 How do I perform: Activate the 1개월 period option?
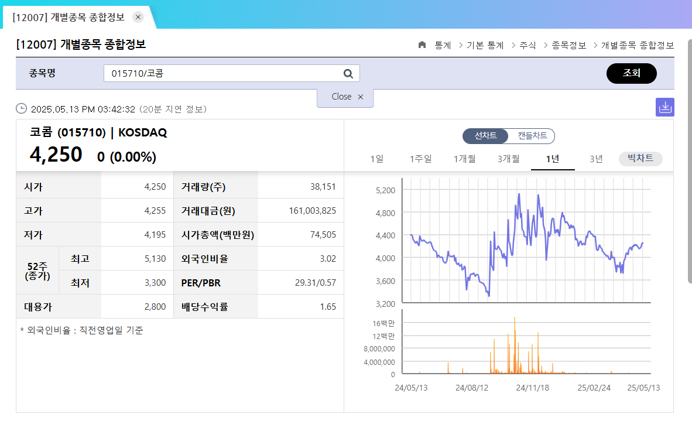(464, 159)
